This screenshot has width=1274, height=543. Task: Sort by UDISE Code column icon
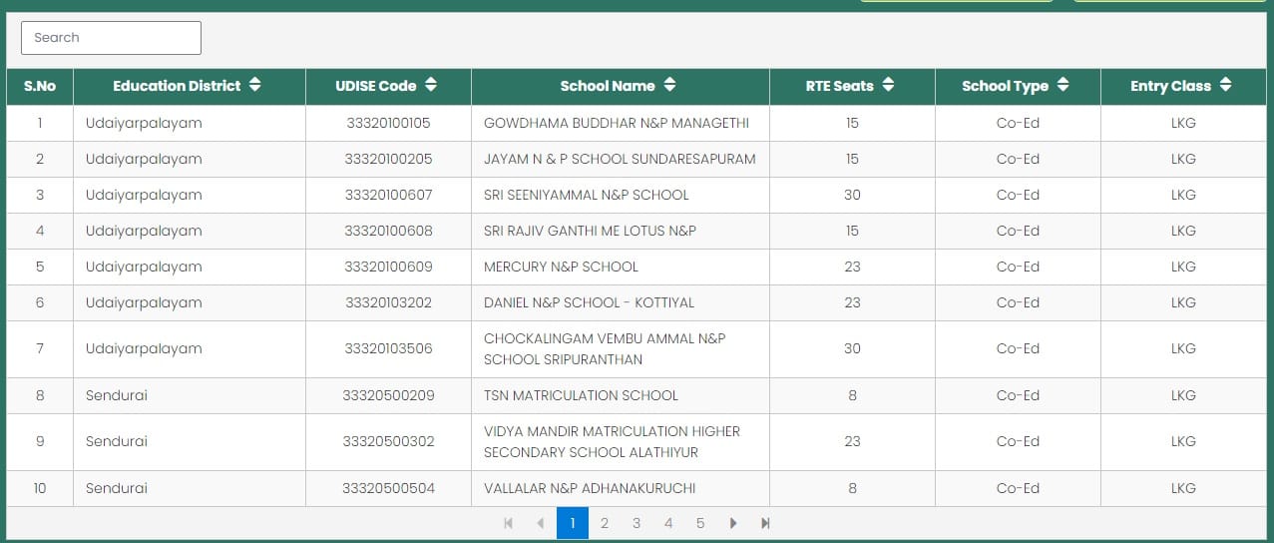tap(431, 86)
